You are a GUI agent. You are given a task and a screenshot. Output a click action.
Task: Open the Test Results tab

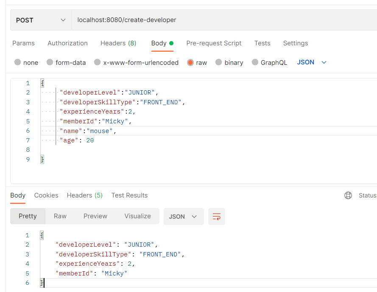pos(129,195)
